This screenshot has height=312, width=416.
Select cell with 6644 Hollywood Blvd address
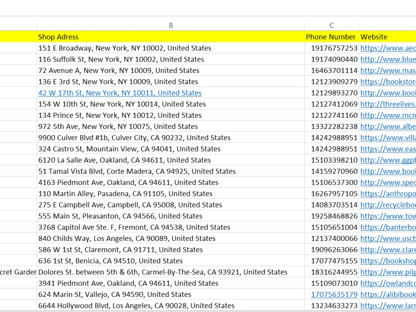coord(171,306)
